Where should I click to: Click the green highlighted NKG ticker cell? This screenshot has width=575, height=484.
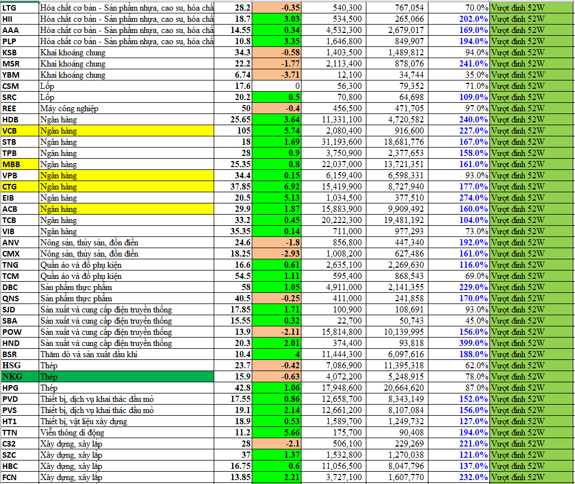tap(19, 377)
